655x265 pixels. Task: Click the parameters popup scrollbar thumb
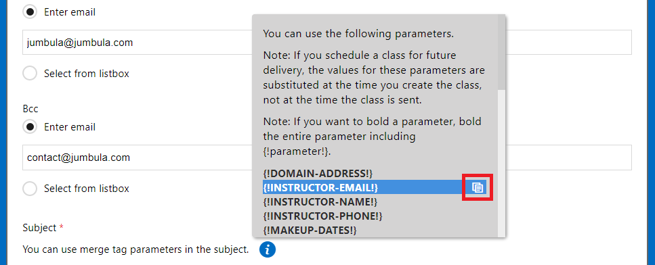tap(501, 53)
